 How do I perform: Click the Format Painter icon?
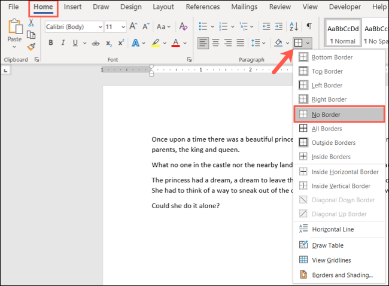click(32, 46)
